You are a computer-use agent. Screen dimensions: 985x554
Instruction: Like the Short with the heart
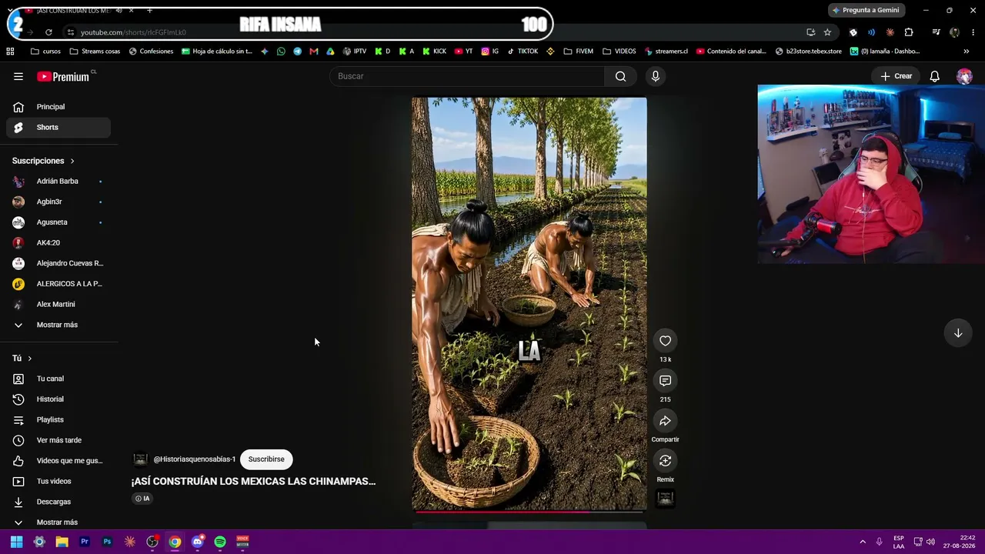click(x=665, y=341)
